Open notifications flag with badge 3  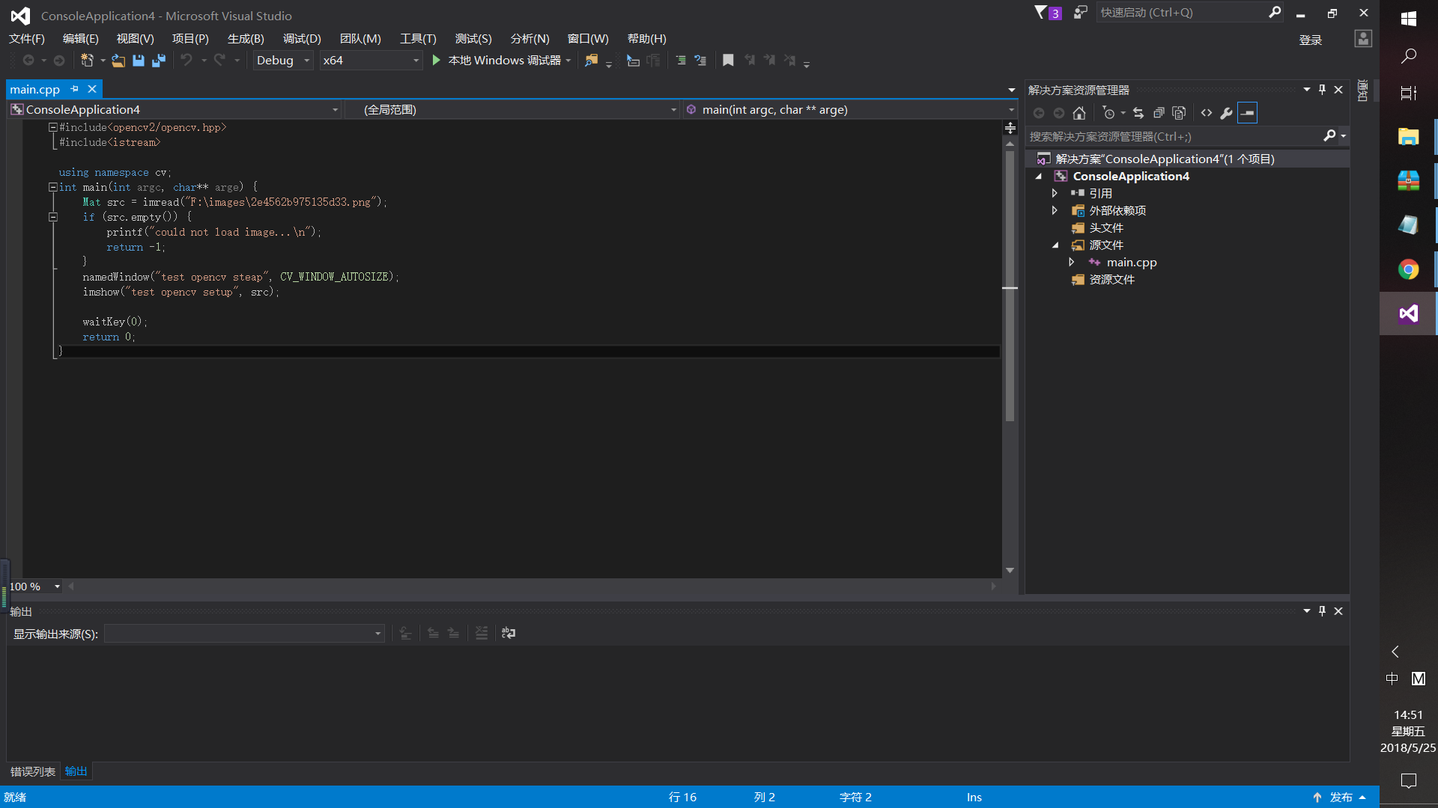coord(1048,13)
